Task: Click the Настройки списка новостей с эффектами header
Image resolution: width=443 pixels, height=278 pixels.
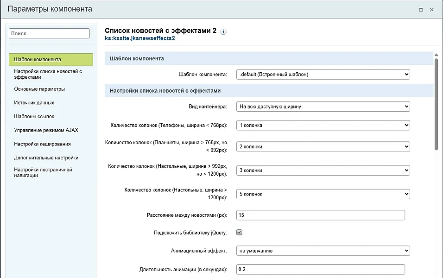Action: [269, 91]
